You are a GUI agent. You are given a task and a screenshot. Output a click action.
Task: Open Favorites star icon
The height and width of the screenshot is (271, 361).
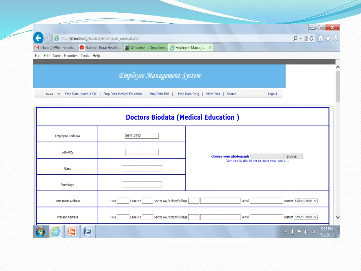pos(328,38)
